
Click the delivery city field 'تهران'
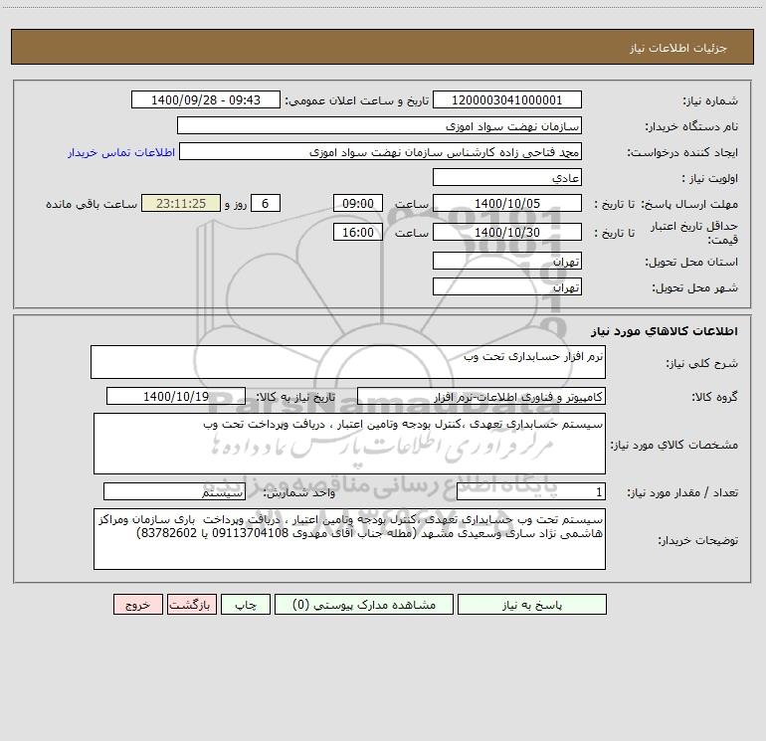pos(507,286)
